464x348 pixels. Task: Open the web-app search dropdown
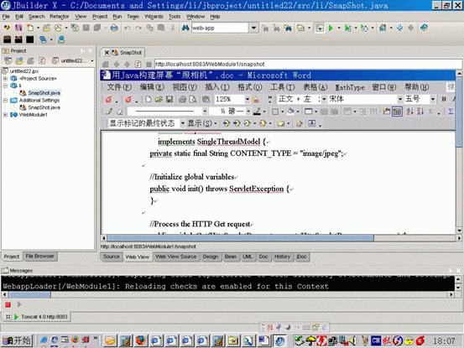pyautogui.click(x=253, y=28)
